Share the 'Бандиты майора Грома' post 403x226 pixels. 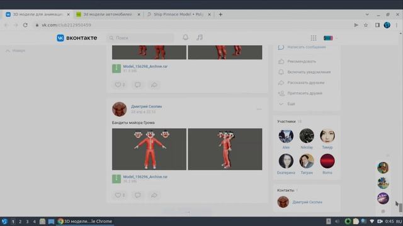(x=154, y=195)
